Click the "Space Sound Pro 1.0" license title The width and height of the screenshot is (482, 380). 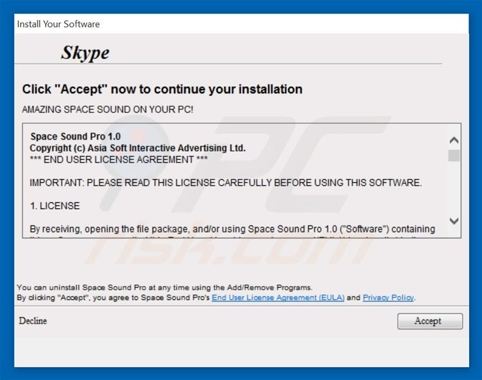(75, 137)
